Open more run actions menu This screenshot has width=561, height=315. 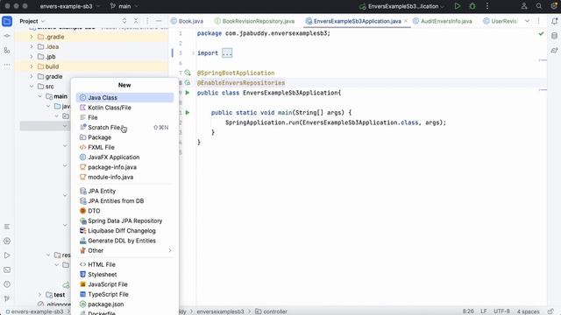pyautogui.click(x=487, y=6)
